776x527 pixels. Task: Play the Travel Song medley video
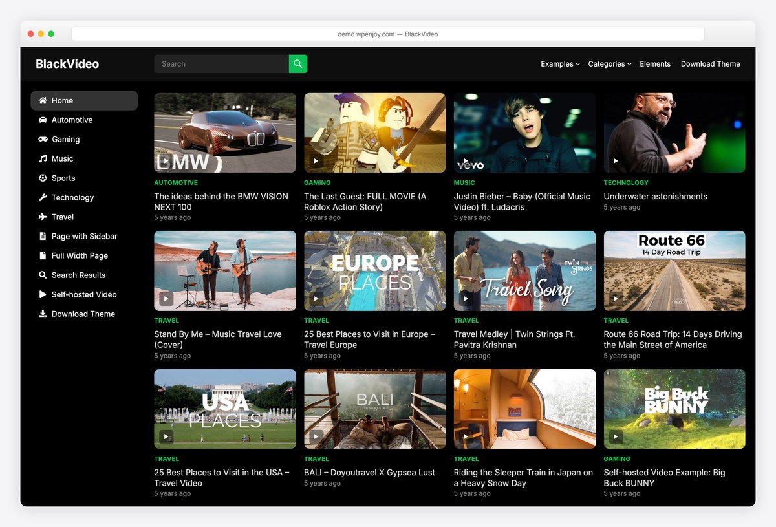(x=466, y=299)
